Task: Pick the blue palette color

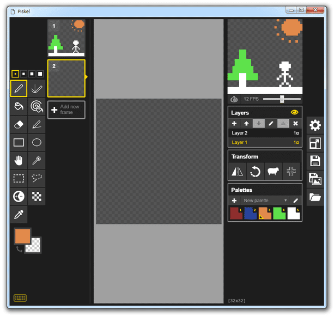Action: pos(251,214)
